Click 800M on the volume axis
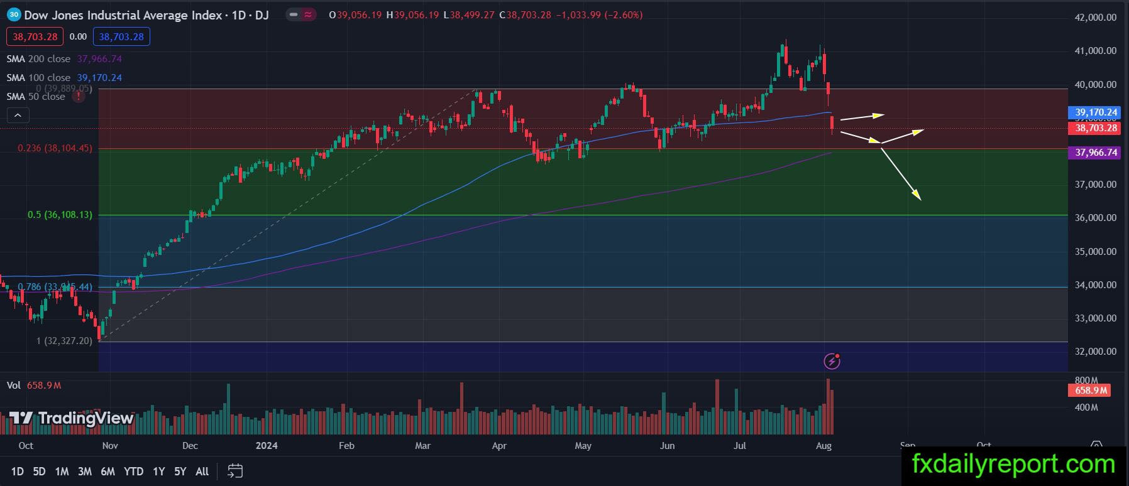The width and height of the screenshot is (1129, 486). click(1086, 380)
